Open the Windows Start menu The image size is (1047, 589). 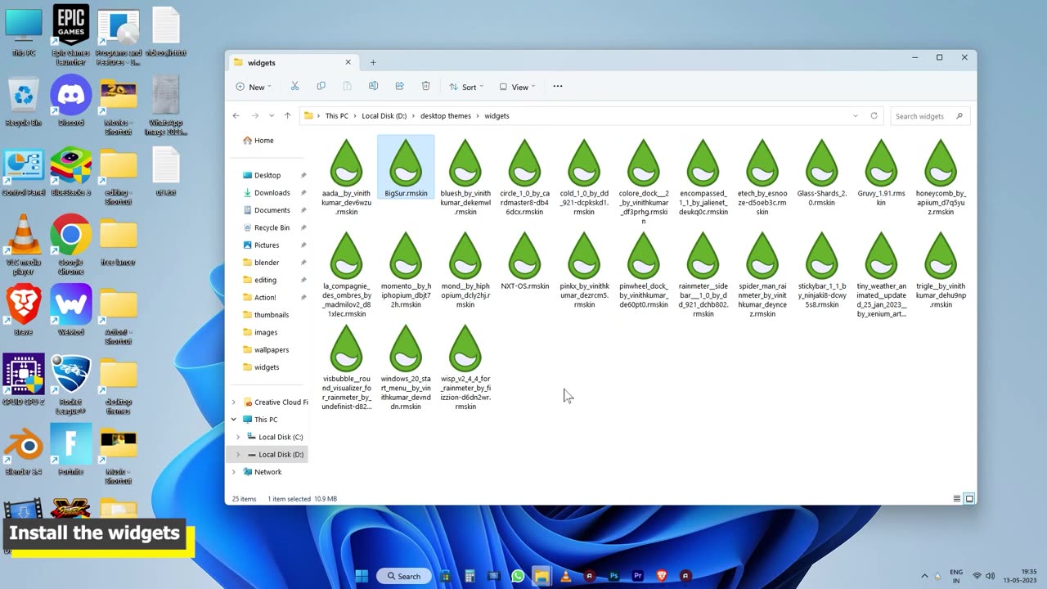[x=362, y=576]
